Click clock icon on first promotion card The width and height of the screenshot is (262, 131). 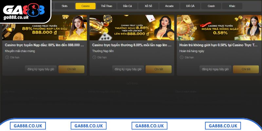(x=7, y=57)
